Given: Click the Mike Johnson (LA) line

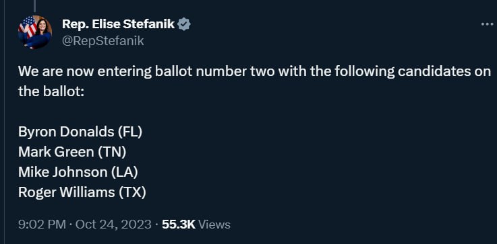Looking at the screenshot, I should [x=78, y=172].
